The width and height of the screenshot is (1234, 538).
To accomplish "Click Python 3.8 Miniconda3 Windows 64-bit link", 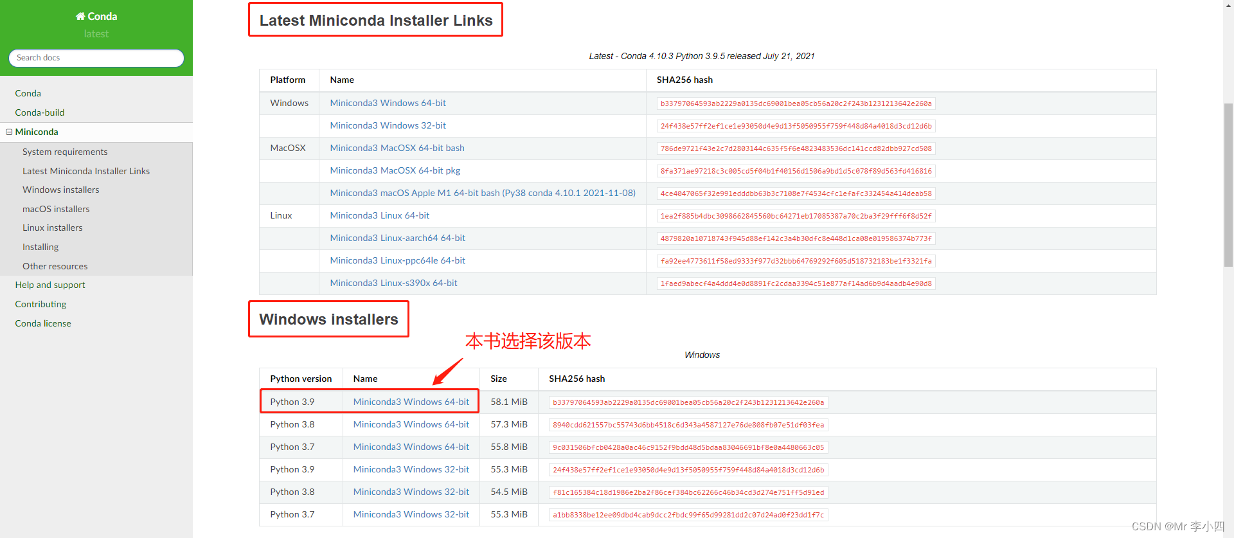I will pyautogui.click(x=411, y=424).
